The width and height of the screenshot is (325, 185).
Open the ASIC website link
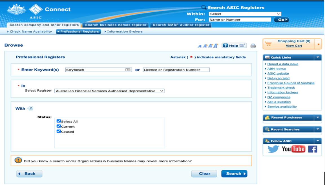point(278,73)
